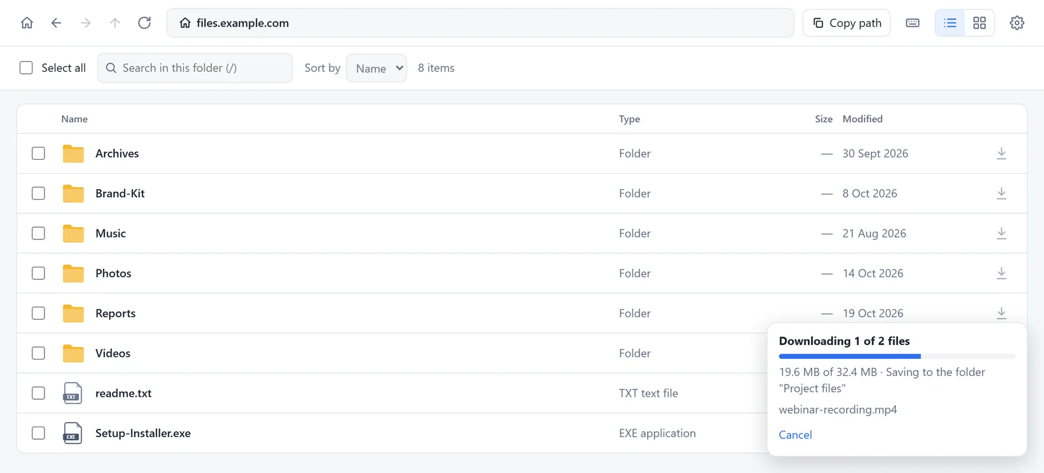Click the 30 Sept 2026 date
The height and width of the screenshot is (473, 1044).
click(875, 153)
